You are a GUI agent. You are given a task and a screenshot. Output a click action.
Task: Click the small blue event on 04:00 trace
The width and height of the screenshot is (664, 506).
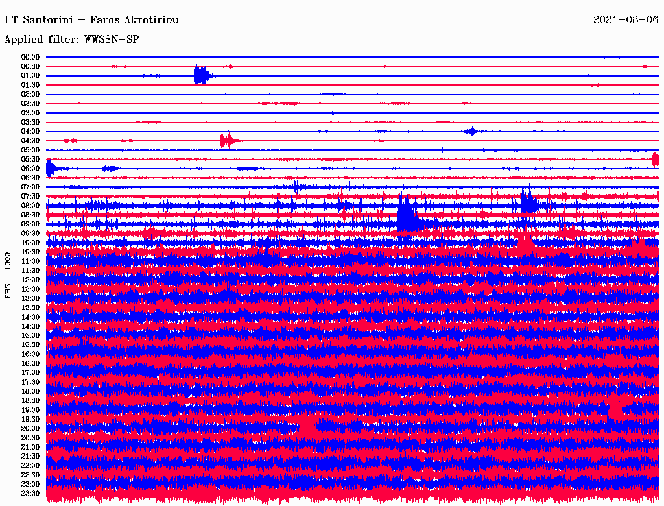coord(471,132)
